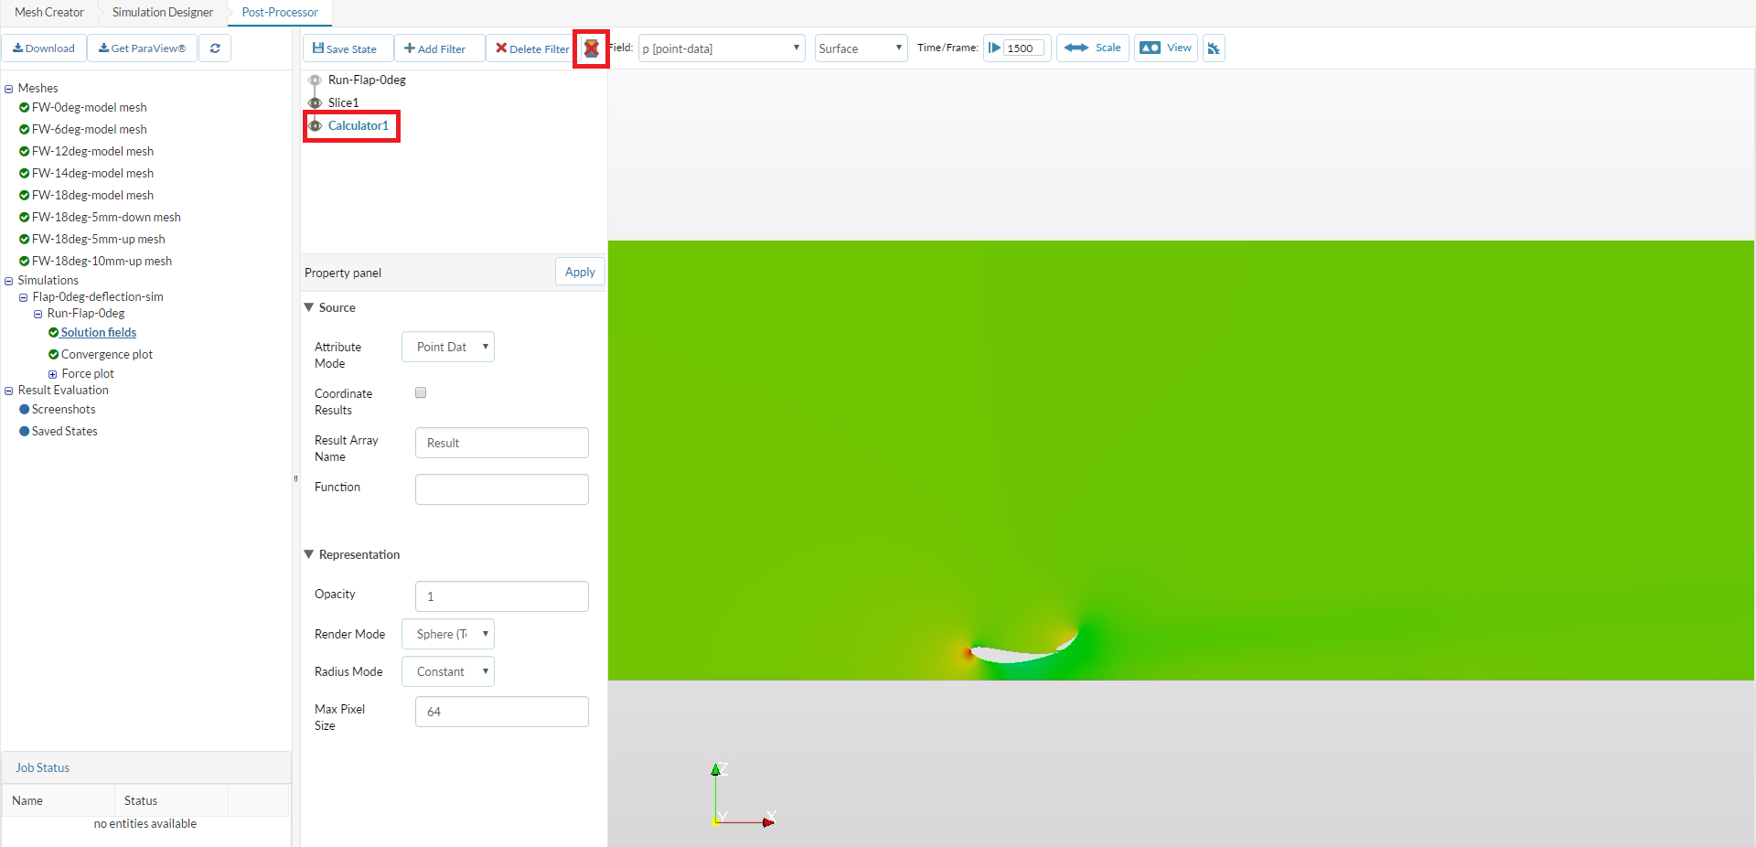The width and height of the screenshot is (1756, 847).
Task: Click the green check icon of FW-6deg-model mesh
Action: (24, 130)
